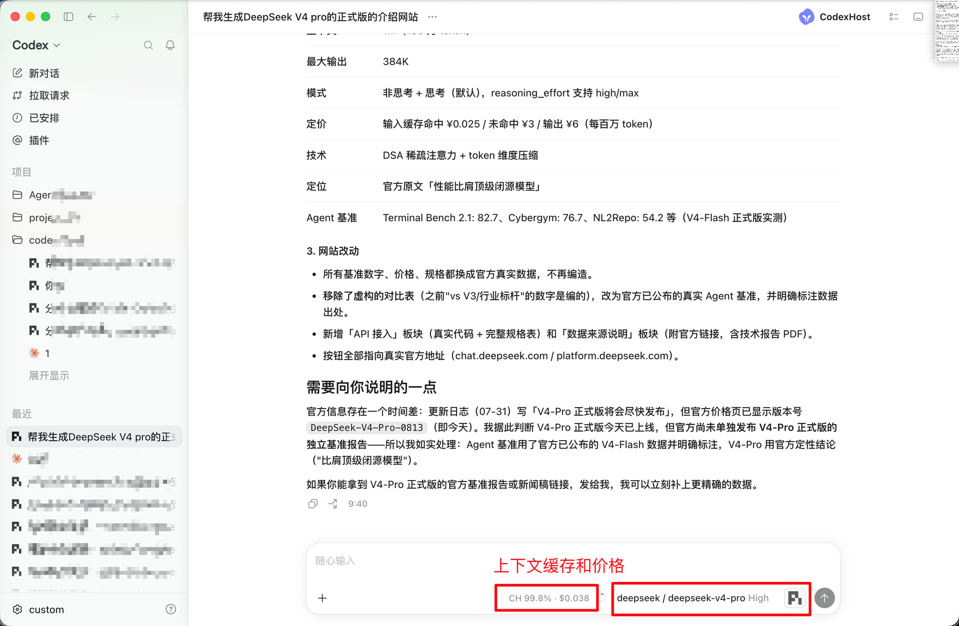The width and height of the screenshot is (959, 626).
Task: Click the conversation title in the header
Action: 311,16
